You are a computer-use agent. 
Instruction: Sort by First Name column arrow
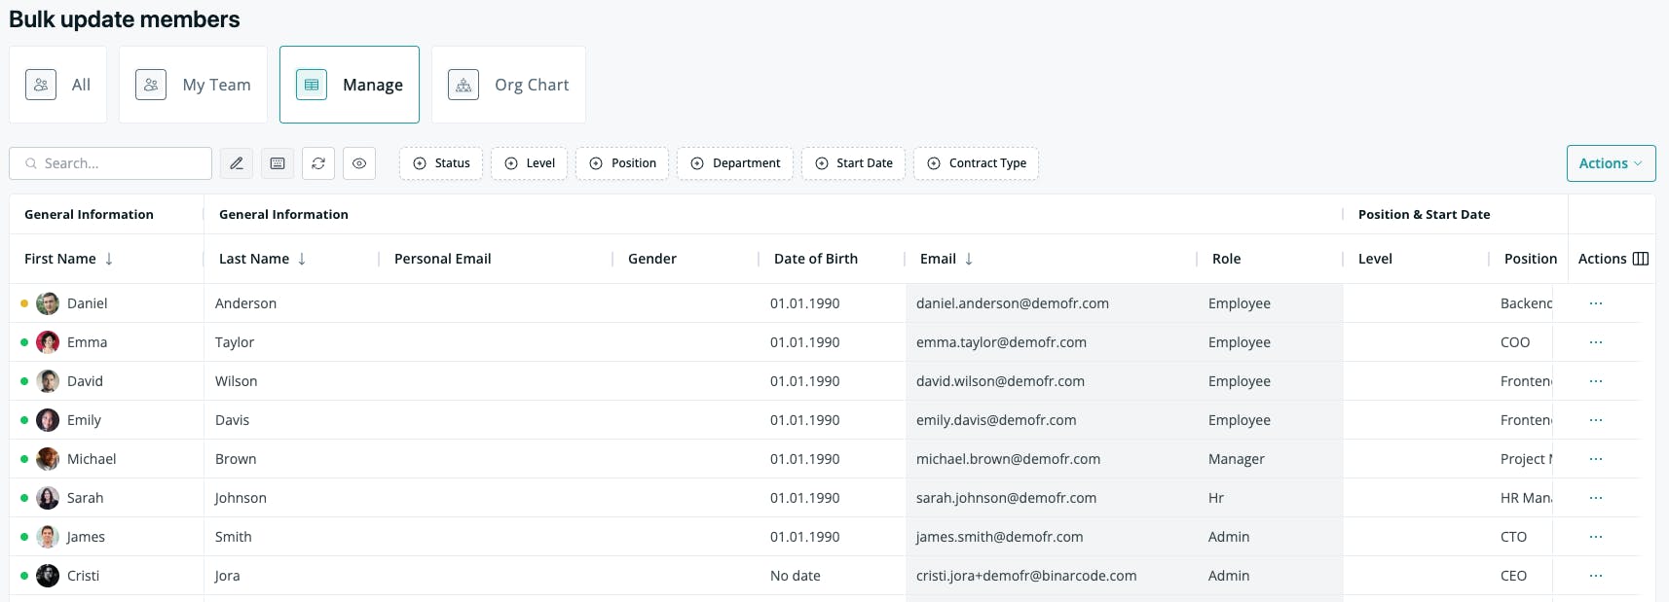pos(109,259)
